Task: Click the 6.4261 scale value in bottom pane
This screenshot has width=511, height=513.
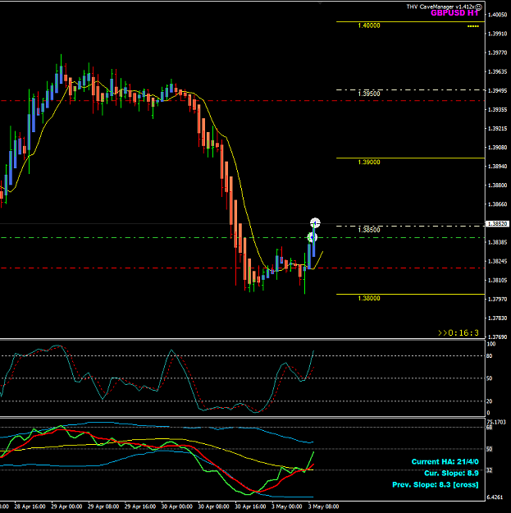Action: [495, 497]
